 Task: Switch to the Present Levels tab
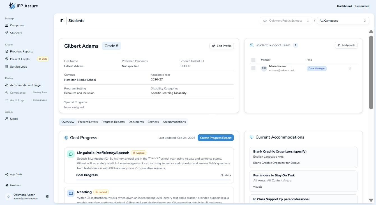88,122
